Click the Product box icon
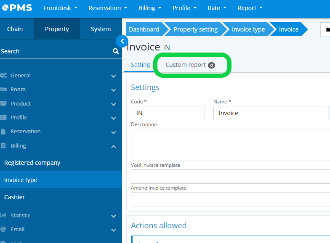Screen dimensions: 330x243 (x=3, y=103)
